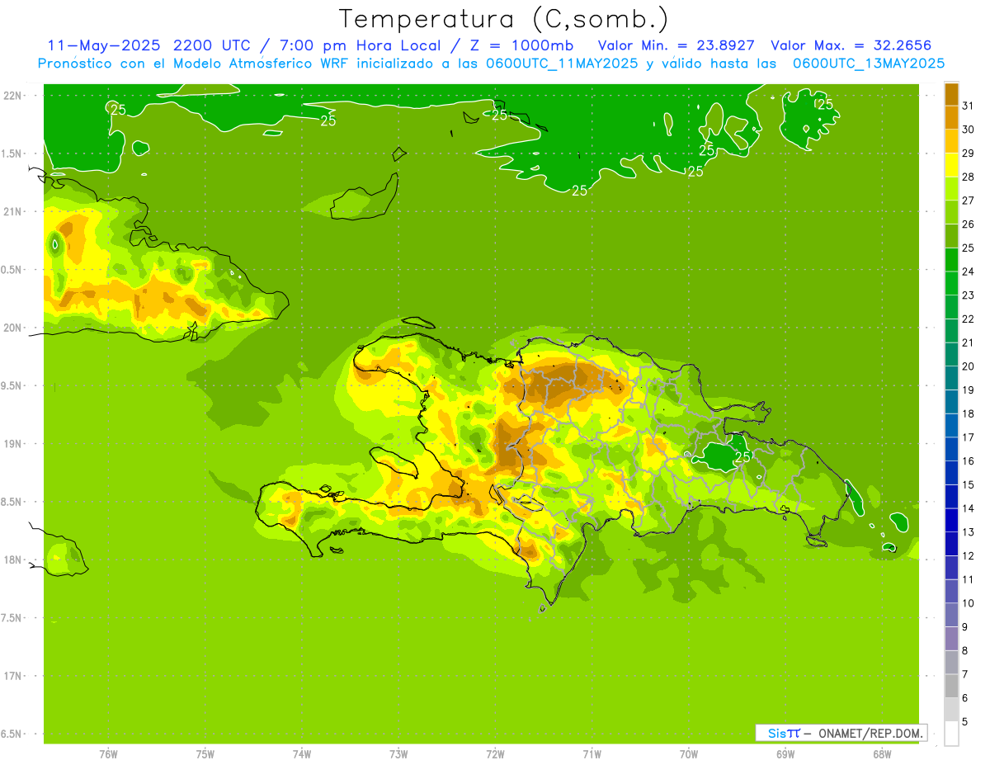
Task: Click the "13" value on the color scale
Action: [969, 532]
